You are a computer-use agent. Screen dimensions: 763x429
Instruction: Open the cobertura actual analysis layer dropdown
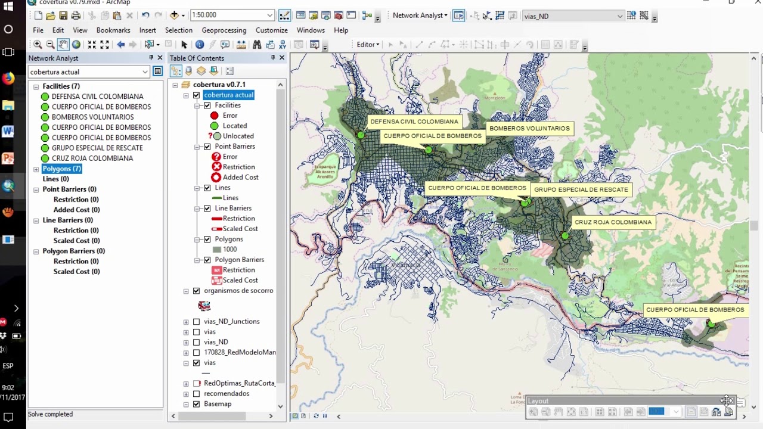pos(145,71)
